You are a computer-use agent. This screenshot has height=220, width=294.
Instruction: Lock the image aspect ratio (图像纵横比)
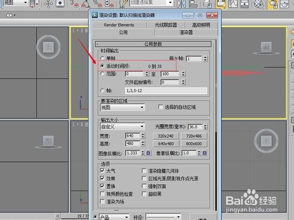[148, 153]
